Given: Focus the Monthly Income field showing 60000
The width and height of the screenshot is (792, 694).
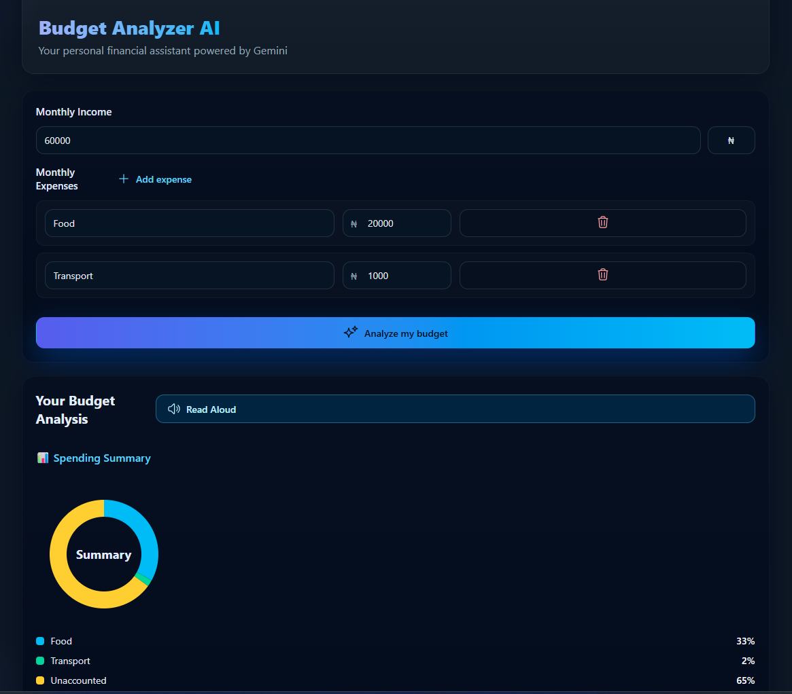Looking at the screenshot, I should tap(368, 140).
